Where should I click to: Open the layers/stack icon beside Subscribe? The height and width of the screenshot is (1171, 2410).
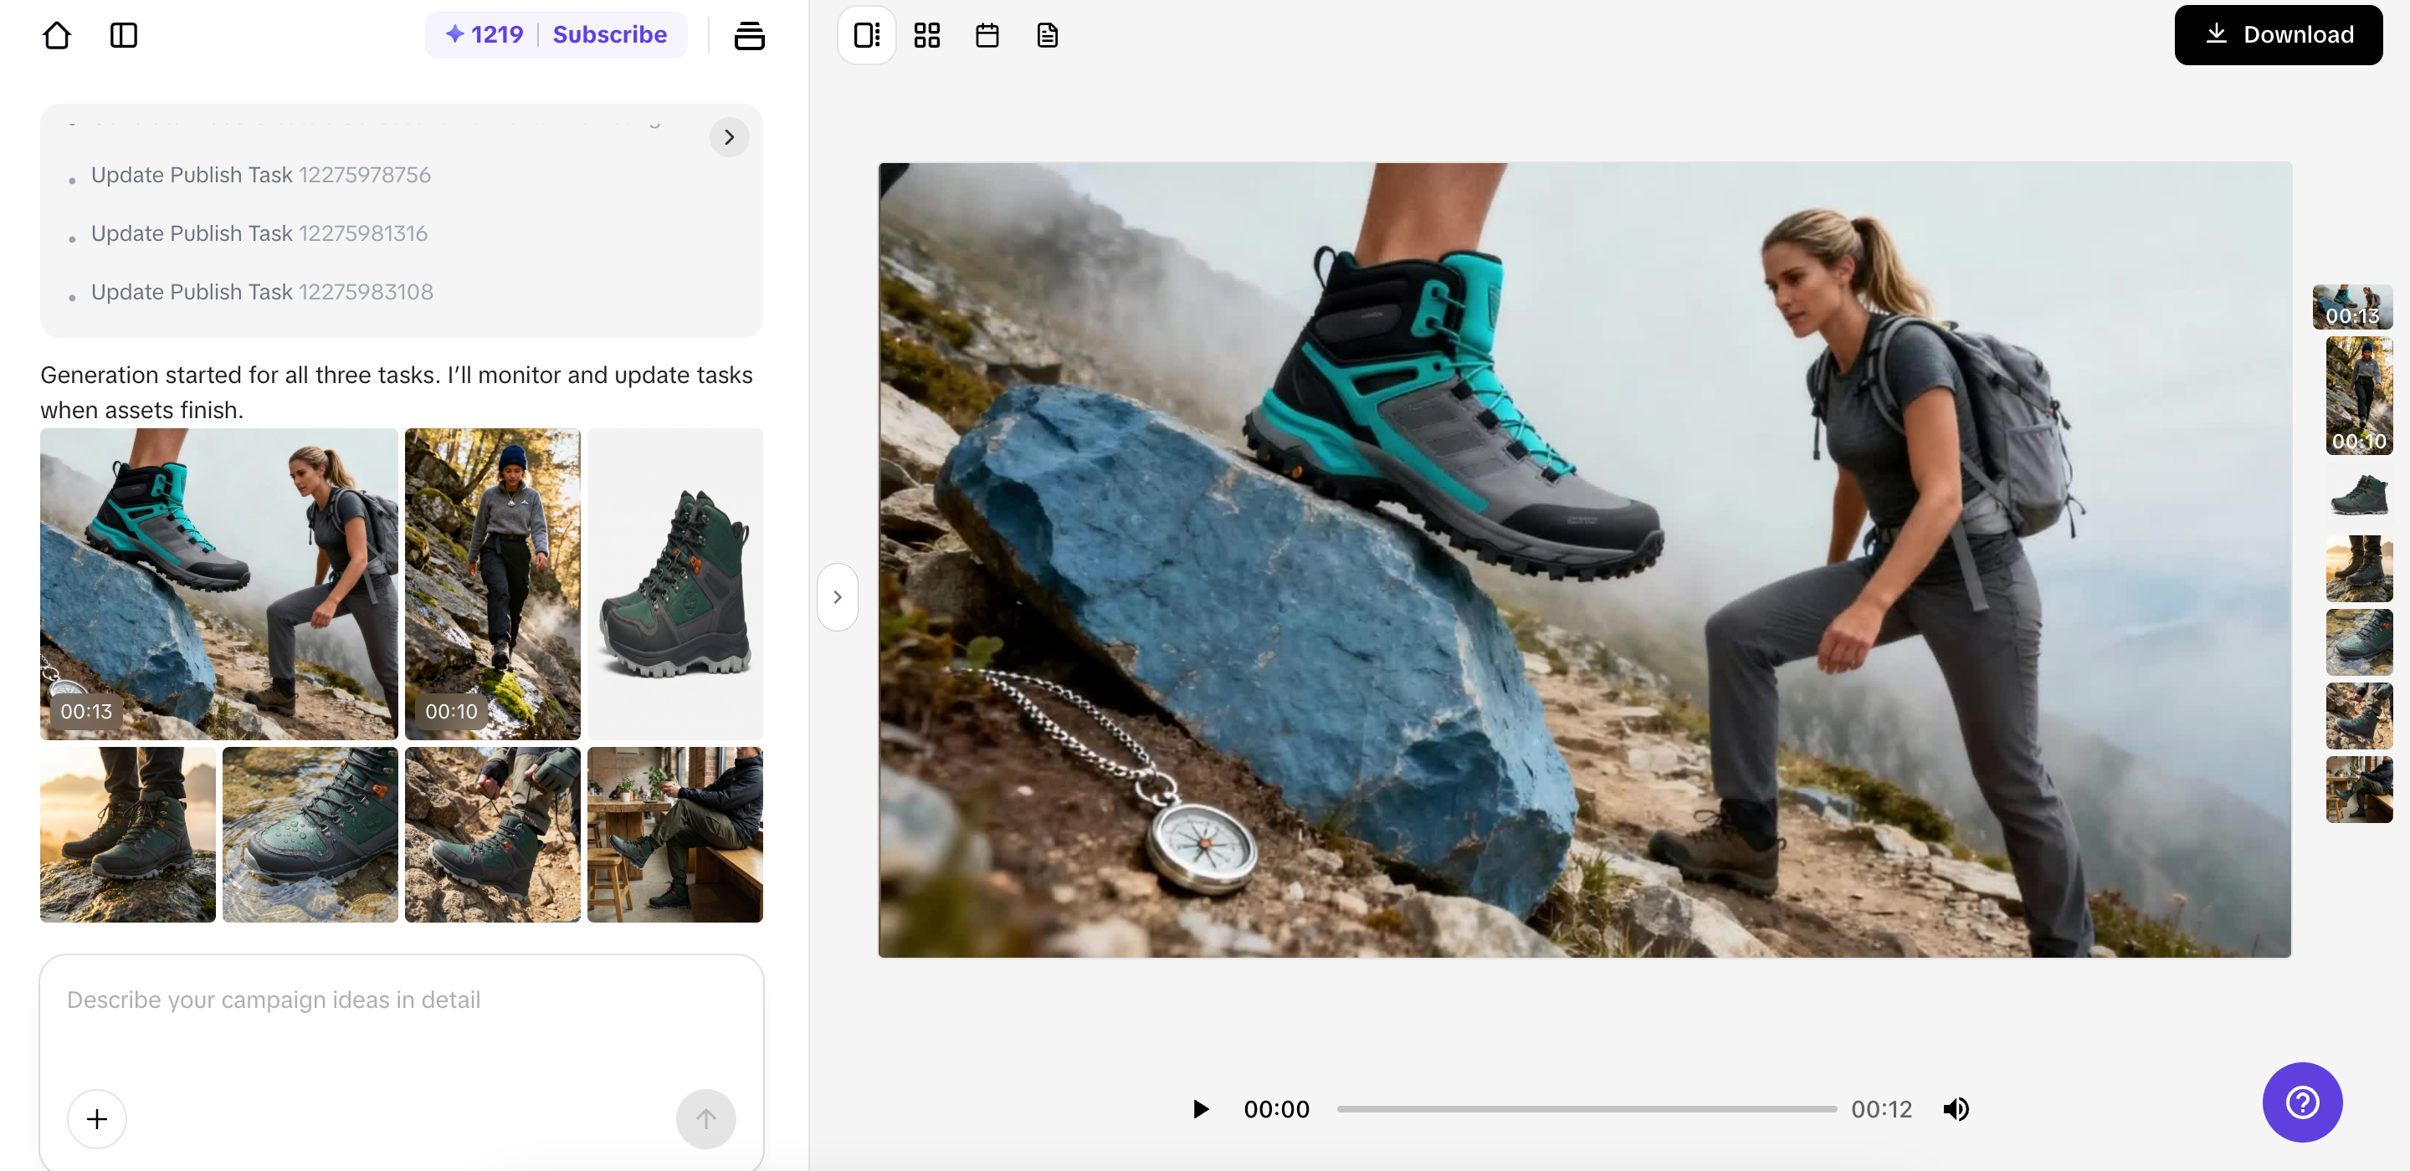[x=750, y=34]
